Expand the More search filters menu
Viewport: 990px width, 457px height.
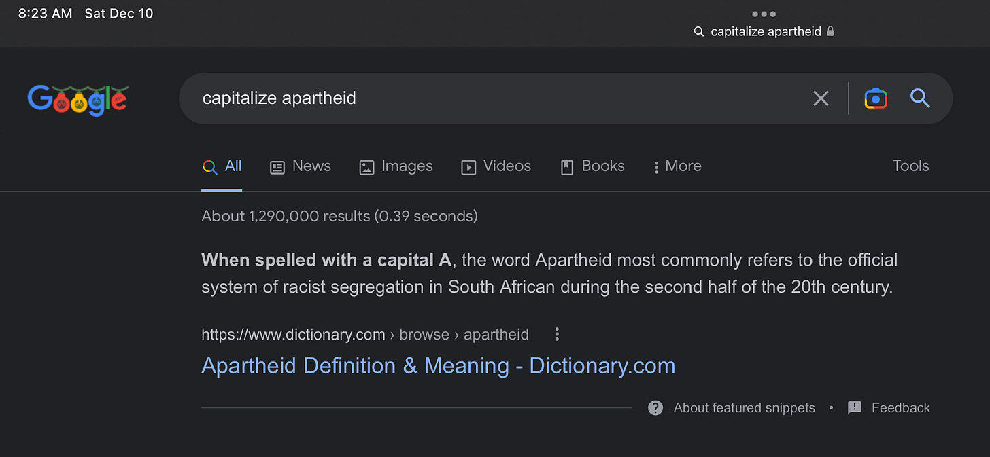point(677,166)
